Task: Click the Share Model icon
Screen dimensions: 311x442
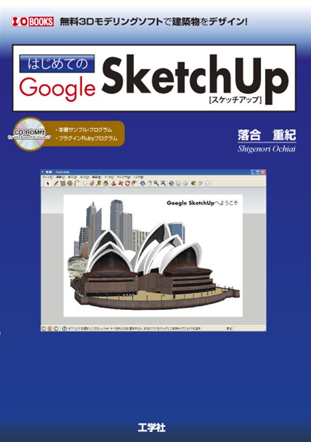Action: click(200, 184)
